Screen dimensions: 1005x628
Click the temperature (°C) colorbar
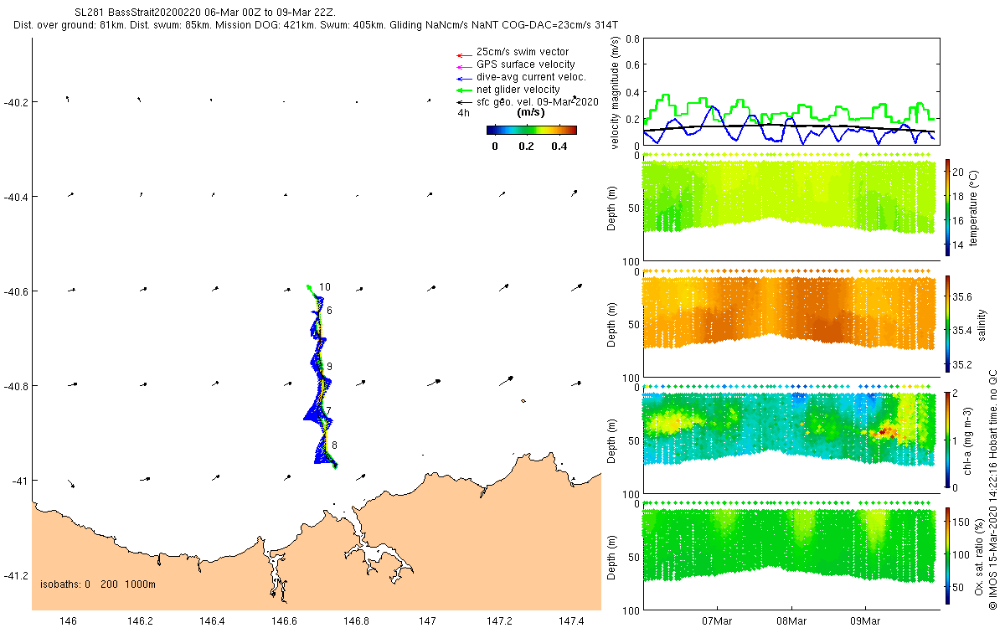click(x=947, y=207)
